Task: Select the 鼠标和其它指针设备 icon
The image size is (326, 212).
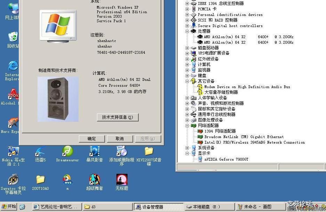Action: (194, 109)
